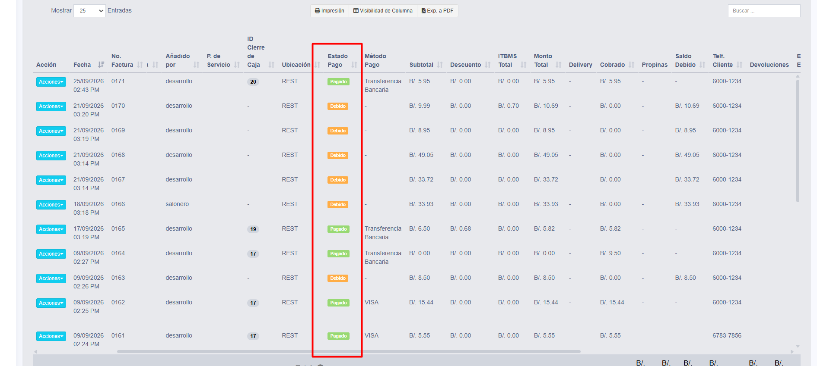This screenshot has height=366, width=817.
Task: Expand Acciones menu for invoice 0168
Action: (x=51, y=156)
